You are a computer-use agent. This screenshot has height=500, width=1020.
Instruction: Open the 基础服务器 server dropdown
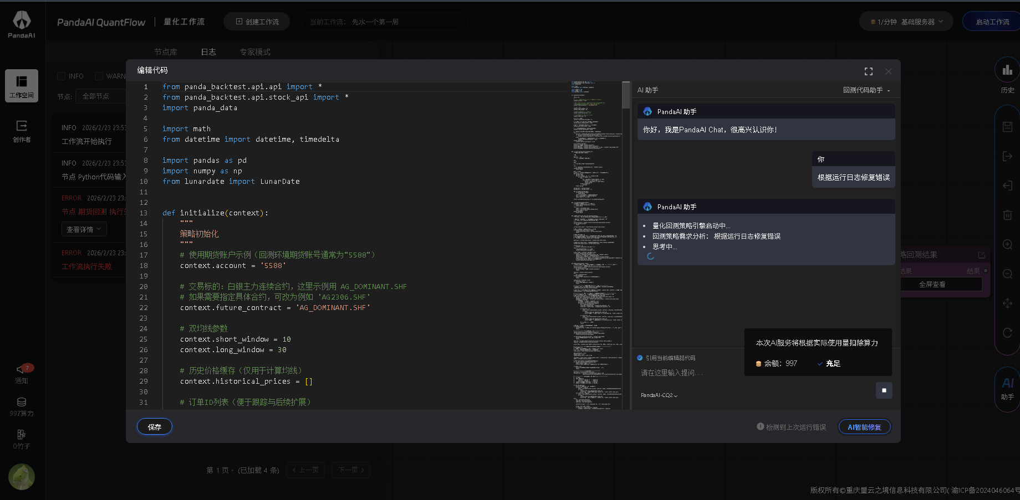point(922,22)
